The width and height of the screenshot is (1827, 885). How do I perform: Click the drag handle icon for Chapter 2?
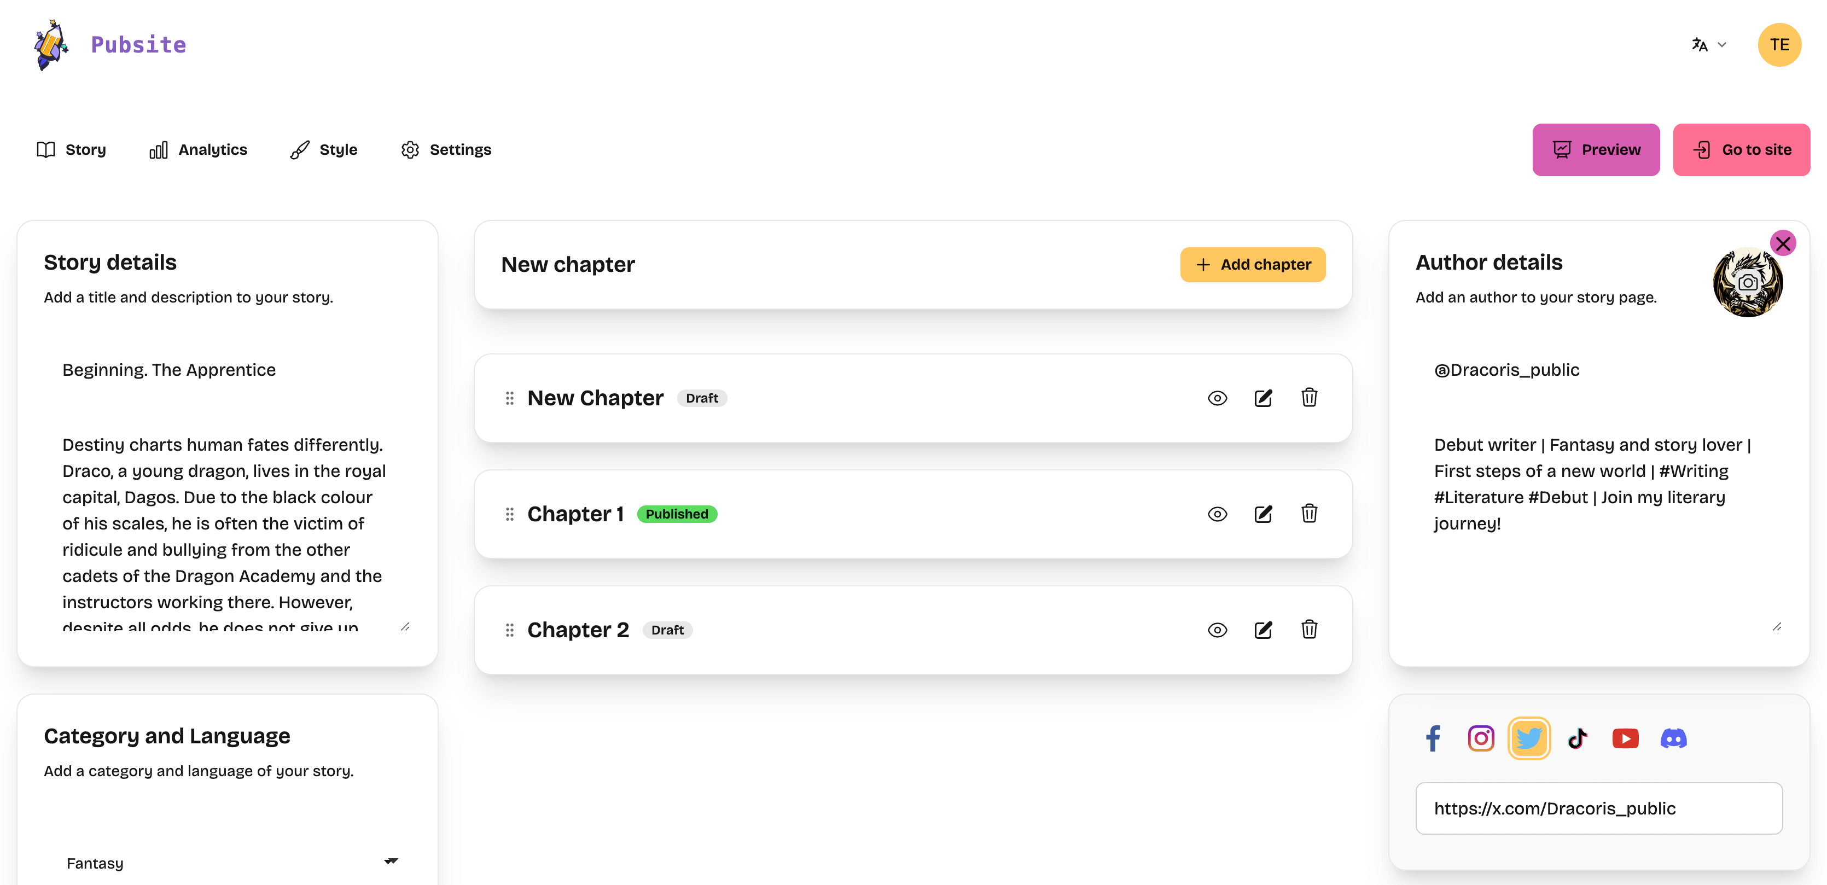coord(509,630)
